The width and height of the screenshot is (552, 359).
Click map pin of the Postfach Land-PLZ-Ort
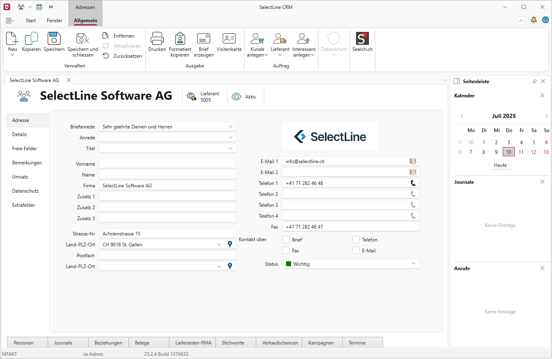click(230, 266)
